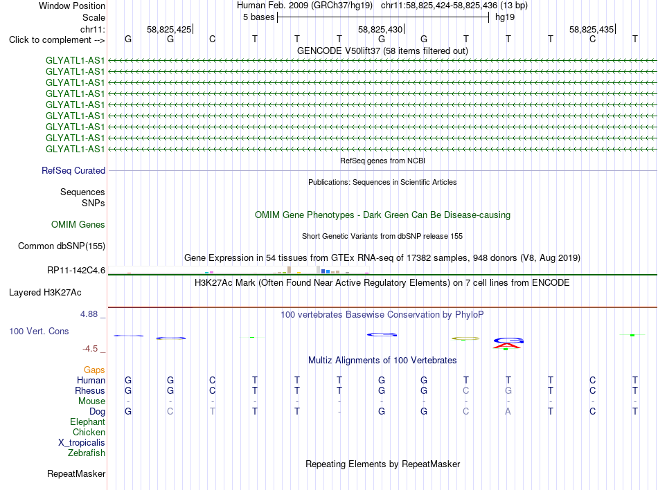Select the Dog species label

coord(98,412)
